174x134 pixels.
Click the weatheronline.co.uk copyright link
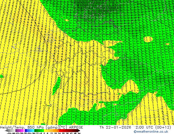tap(151, 132)
